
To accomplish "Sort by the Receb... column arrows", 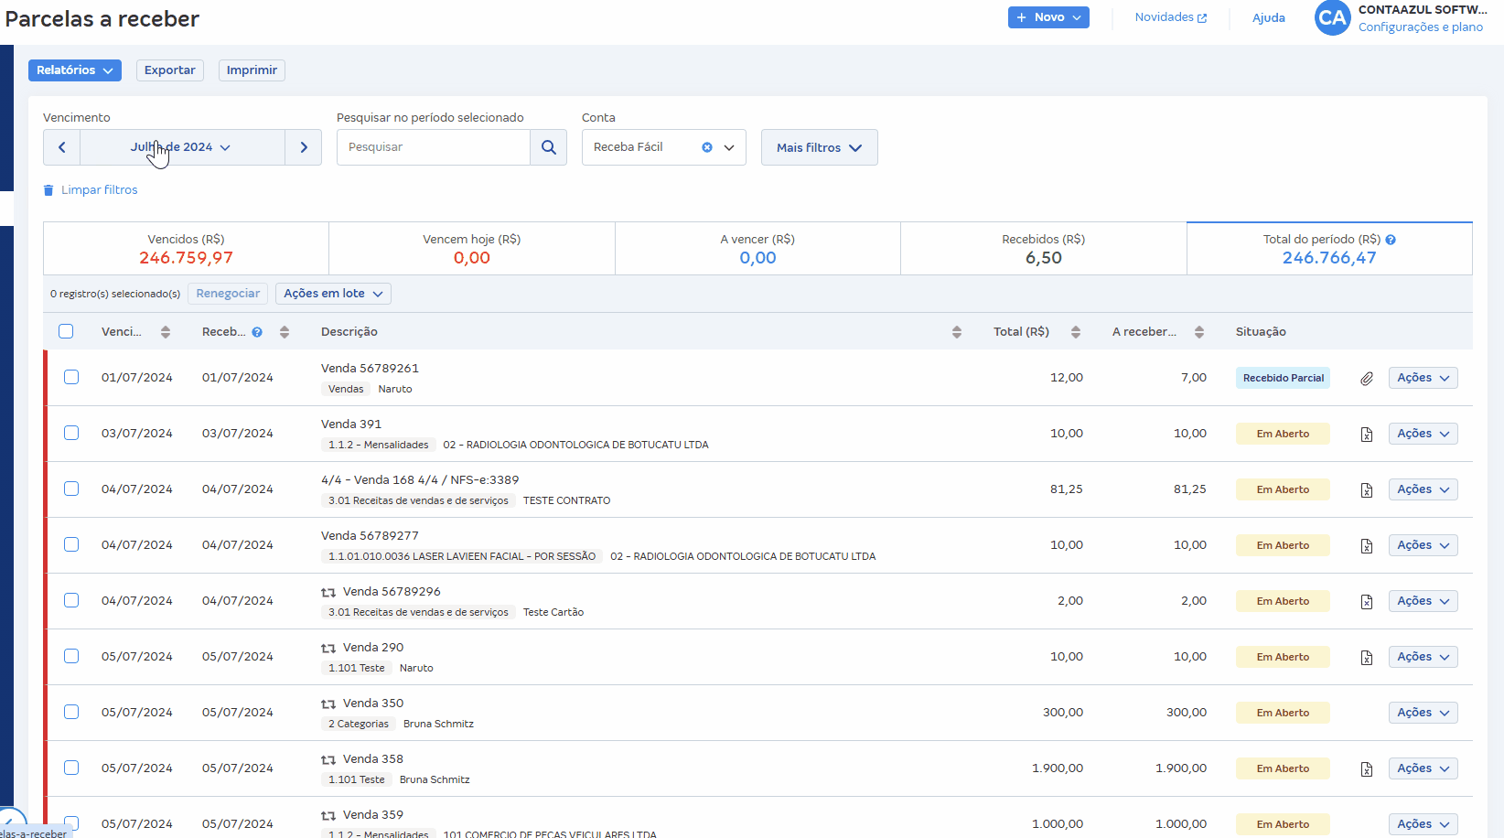I will point(285,332).
